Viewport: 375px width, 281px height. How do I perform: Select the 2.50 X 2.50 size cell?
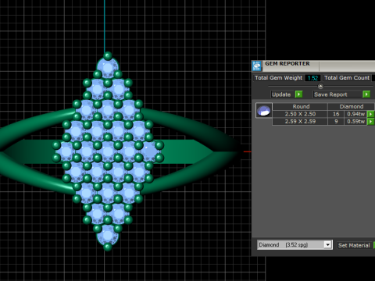(300, 114)
